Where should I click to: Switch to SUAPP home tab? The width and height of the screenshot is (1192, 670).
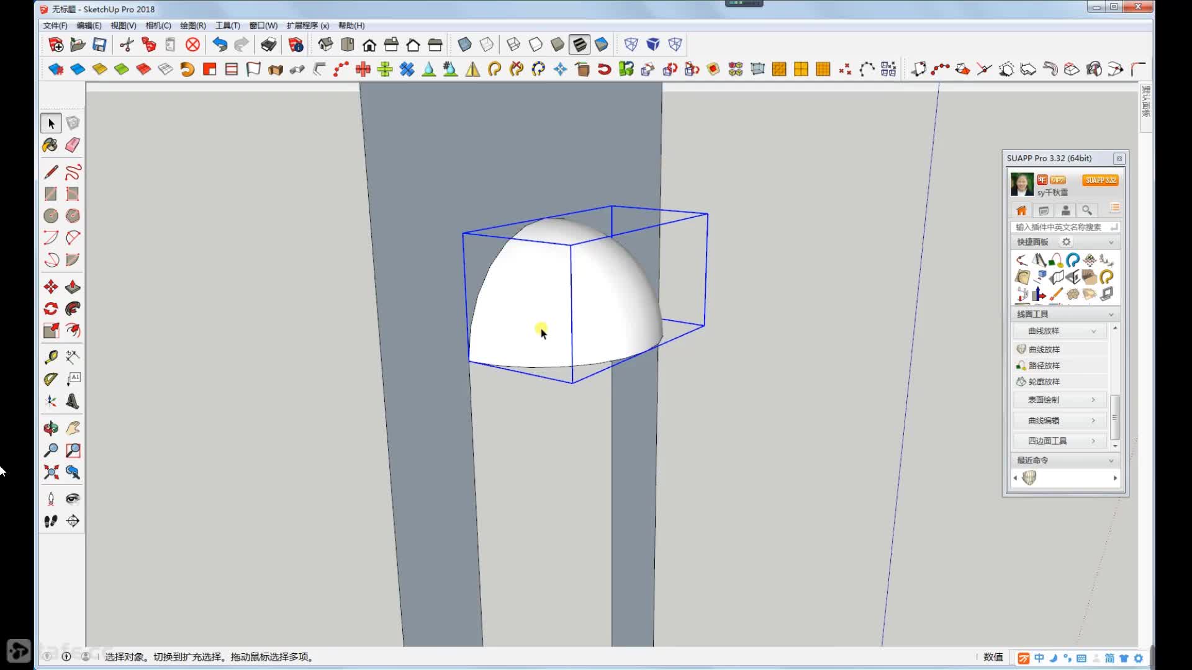coord(1021,210)
